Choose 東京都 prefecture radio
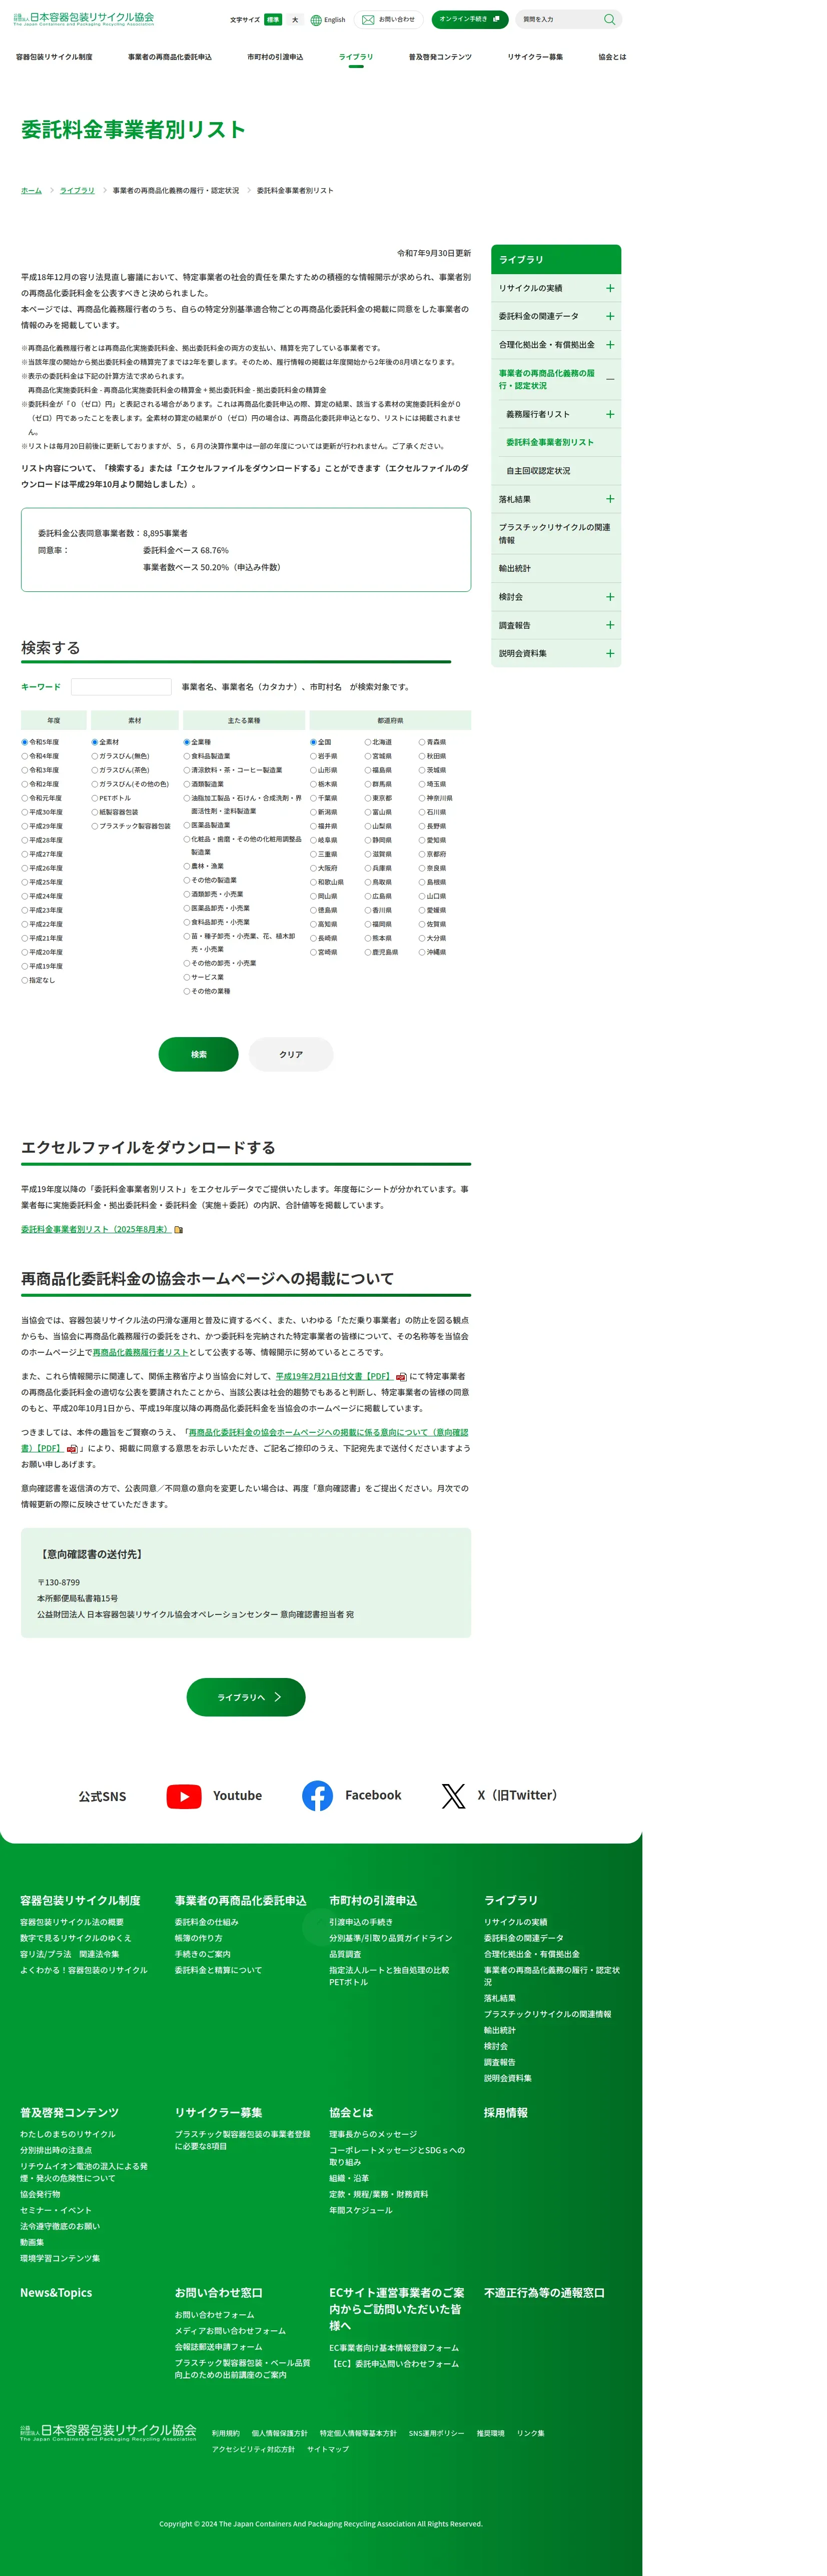Viewport: 827px width, 2576px height. 368,798
